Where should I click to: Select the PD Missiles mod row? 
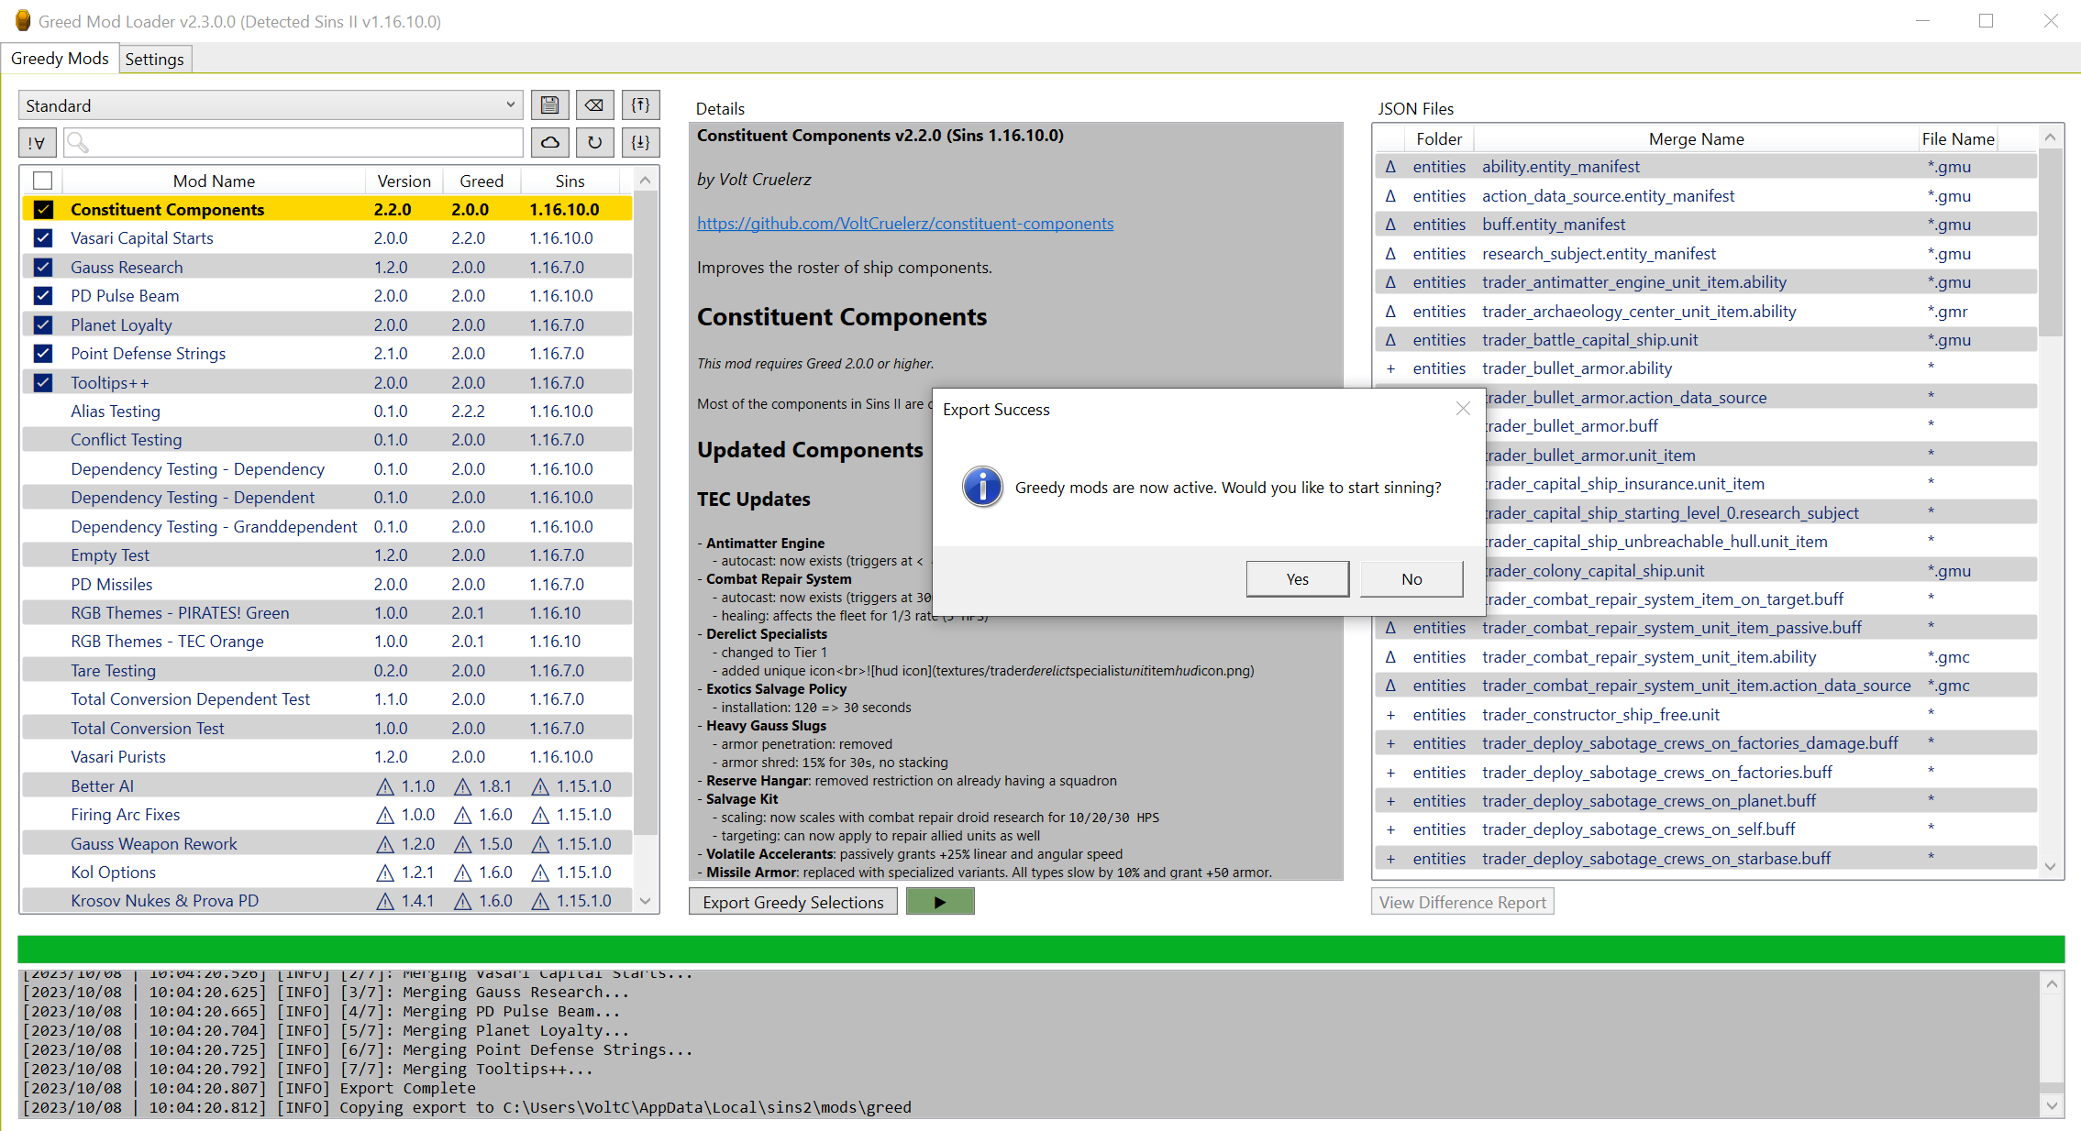point(327,585)
